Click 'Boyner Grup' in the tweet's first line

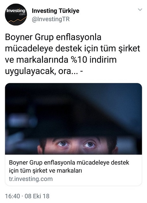click(x=29, y=37)
